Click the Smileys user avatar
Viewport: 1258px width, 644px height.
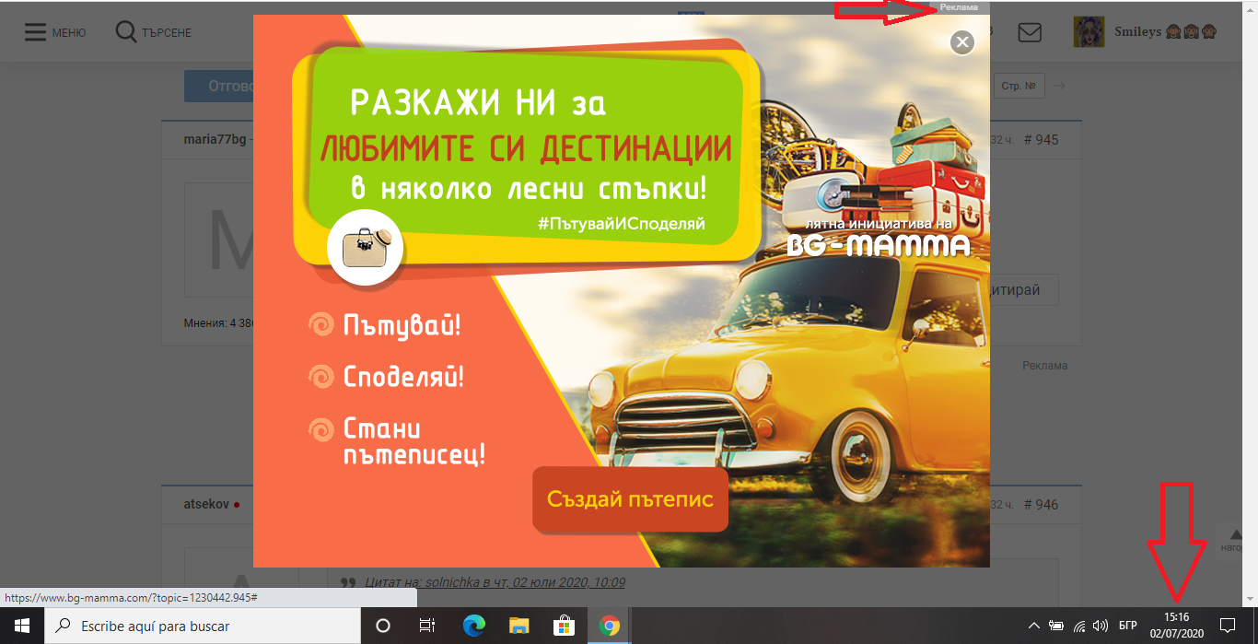[1089, 32]
